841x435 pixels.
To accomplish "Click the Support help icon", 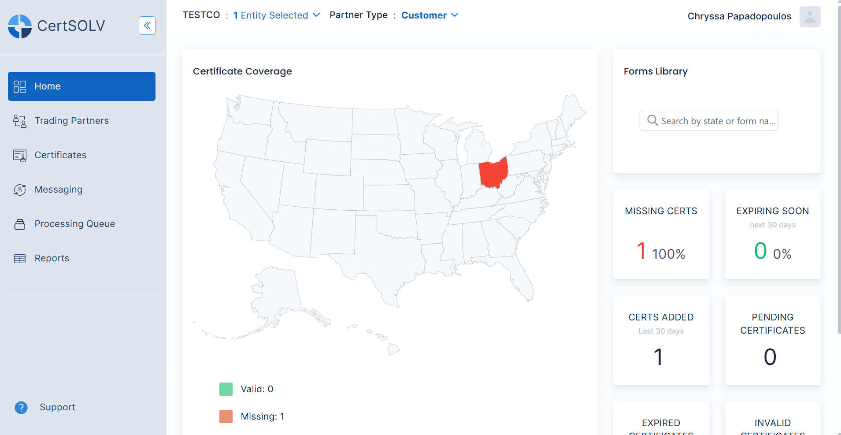I will click(21, 407).
